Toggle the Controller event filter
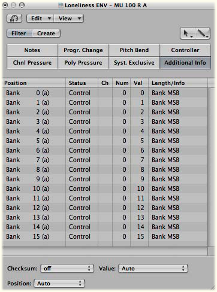The image size is (217, 292). coord(185,50)
